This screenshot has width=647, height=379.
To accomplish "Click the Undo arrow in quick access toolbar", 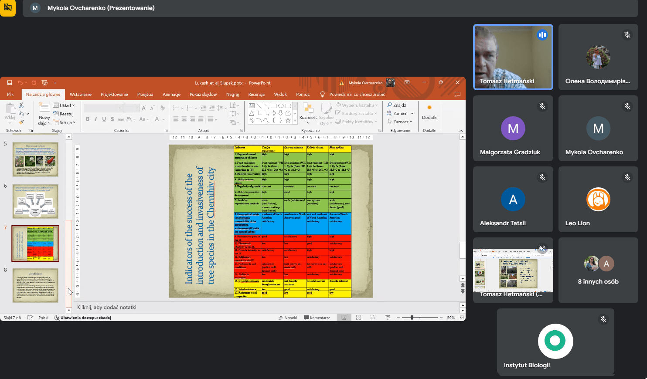I will pyautogui.click(x=20, y=83).
